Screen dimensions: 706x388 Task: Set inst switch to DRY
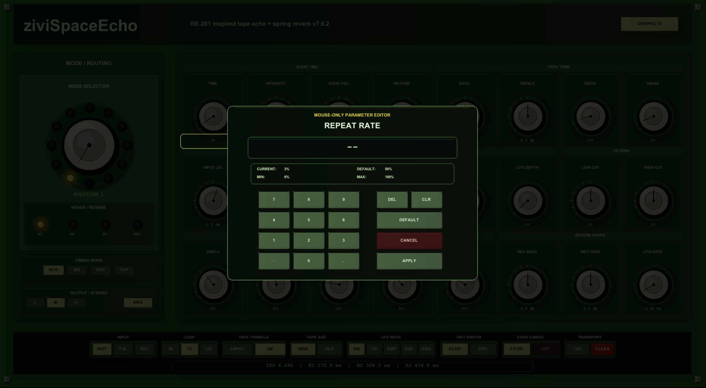(x=483, y=349)
